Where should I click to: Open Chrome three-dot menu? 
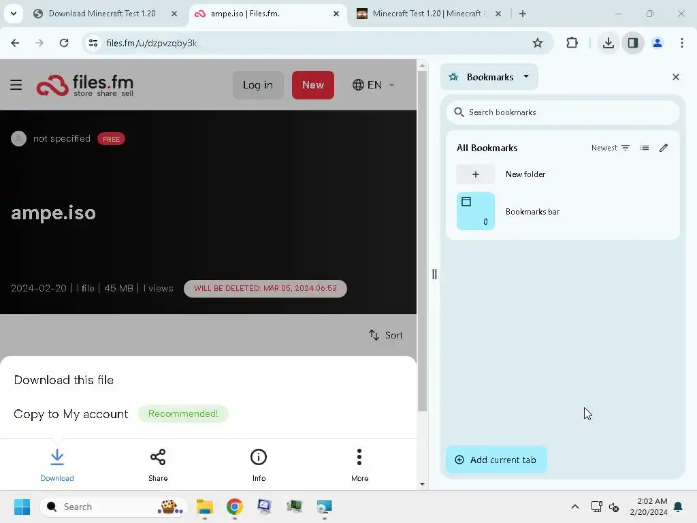(681, 43)
